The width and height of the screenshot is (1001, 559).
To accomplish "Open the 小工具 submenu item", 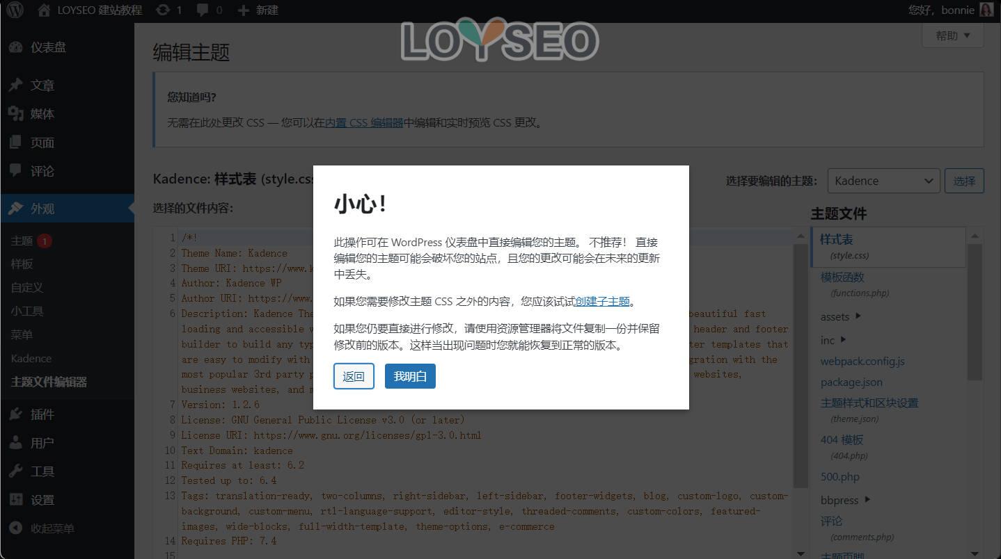I will pyautogui.click(x=27, y=311).
